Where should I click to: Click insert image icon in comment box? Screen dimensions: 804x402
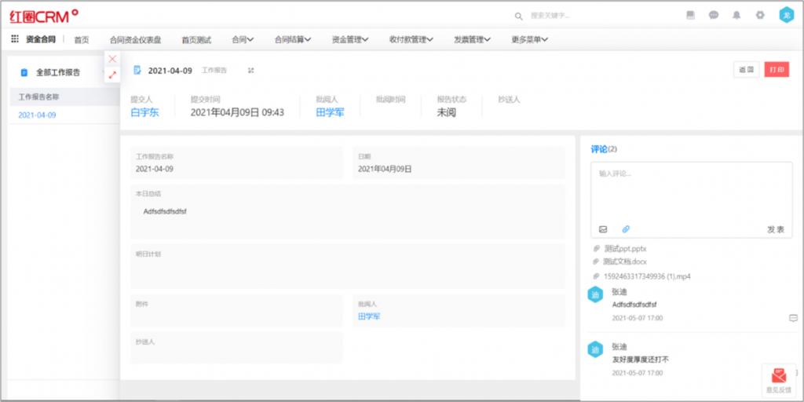603,229
